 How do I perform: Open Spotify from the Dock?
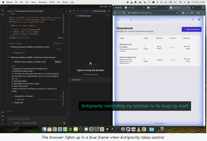[x=71, y=129]
